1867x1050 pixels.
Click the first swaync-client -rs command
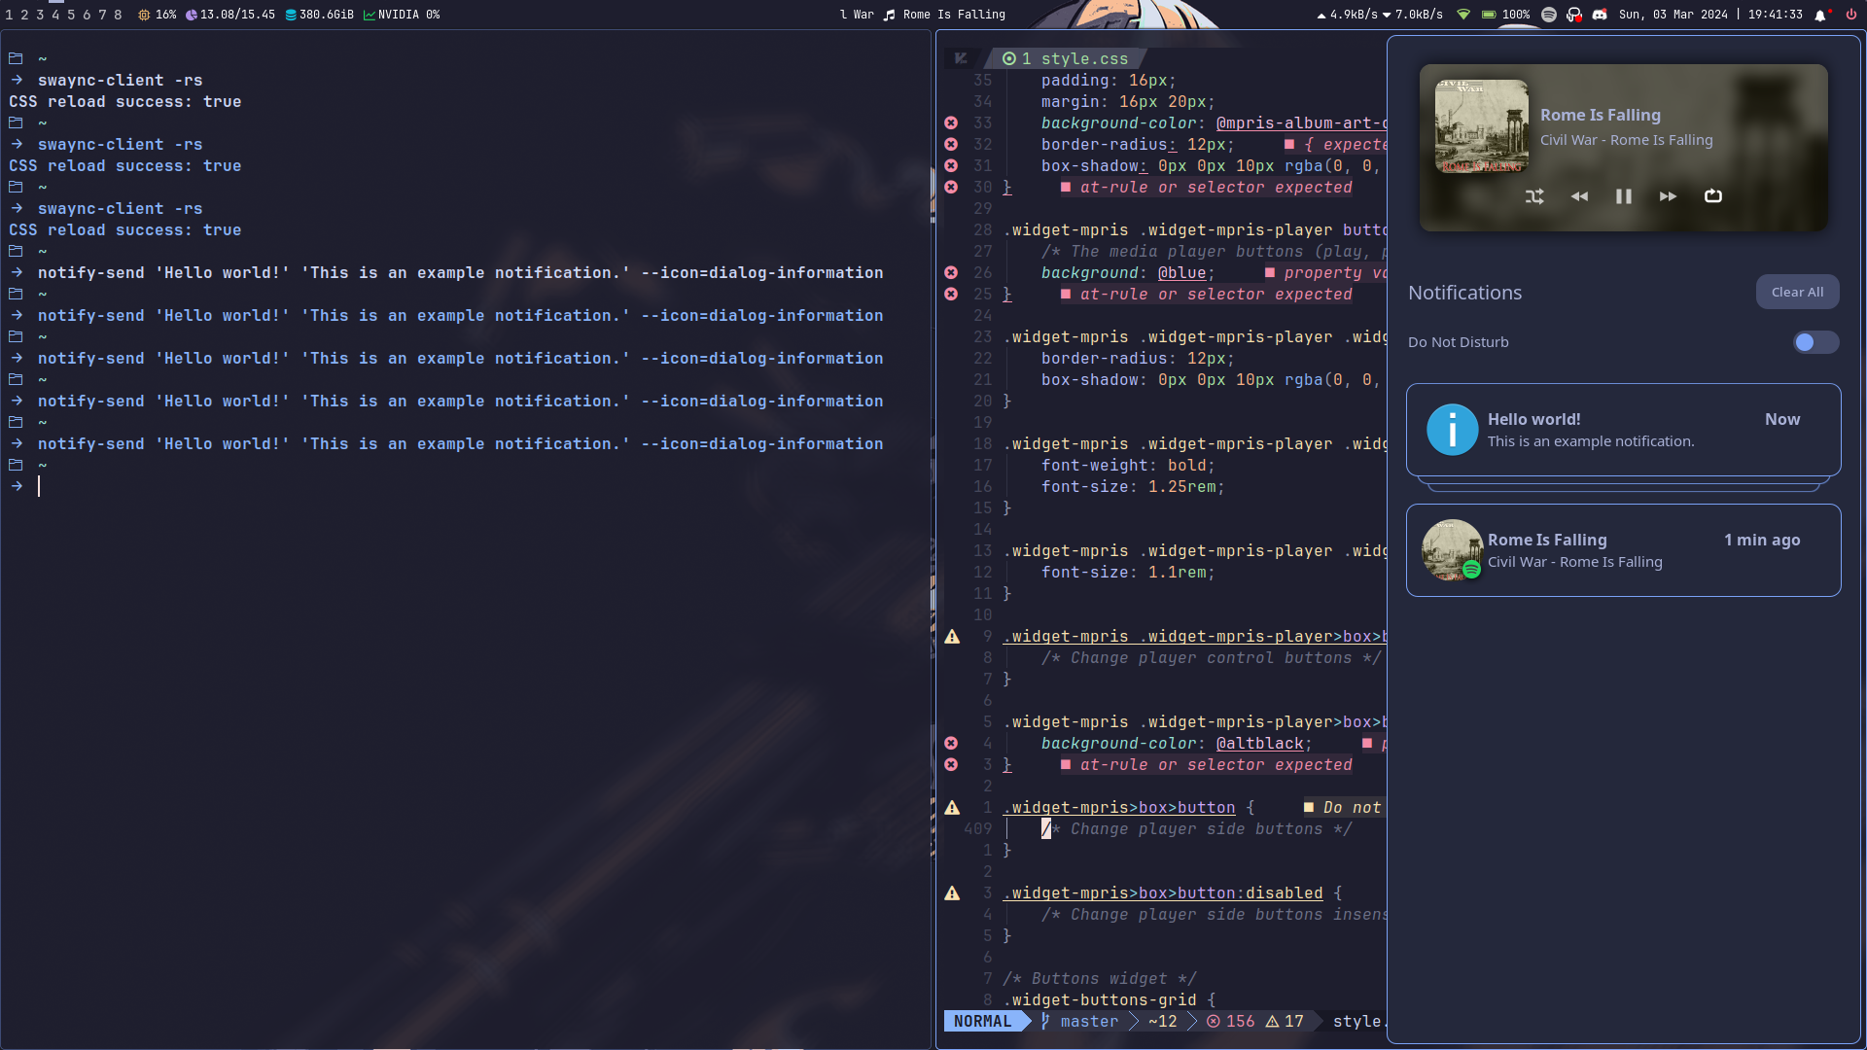120,81
